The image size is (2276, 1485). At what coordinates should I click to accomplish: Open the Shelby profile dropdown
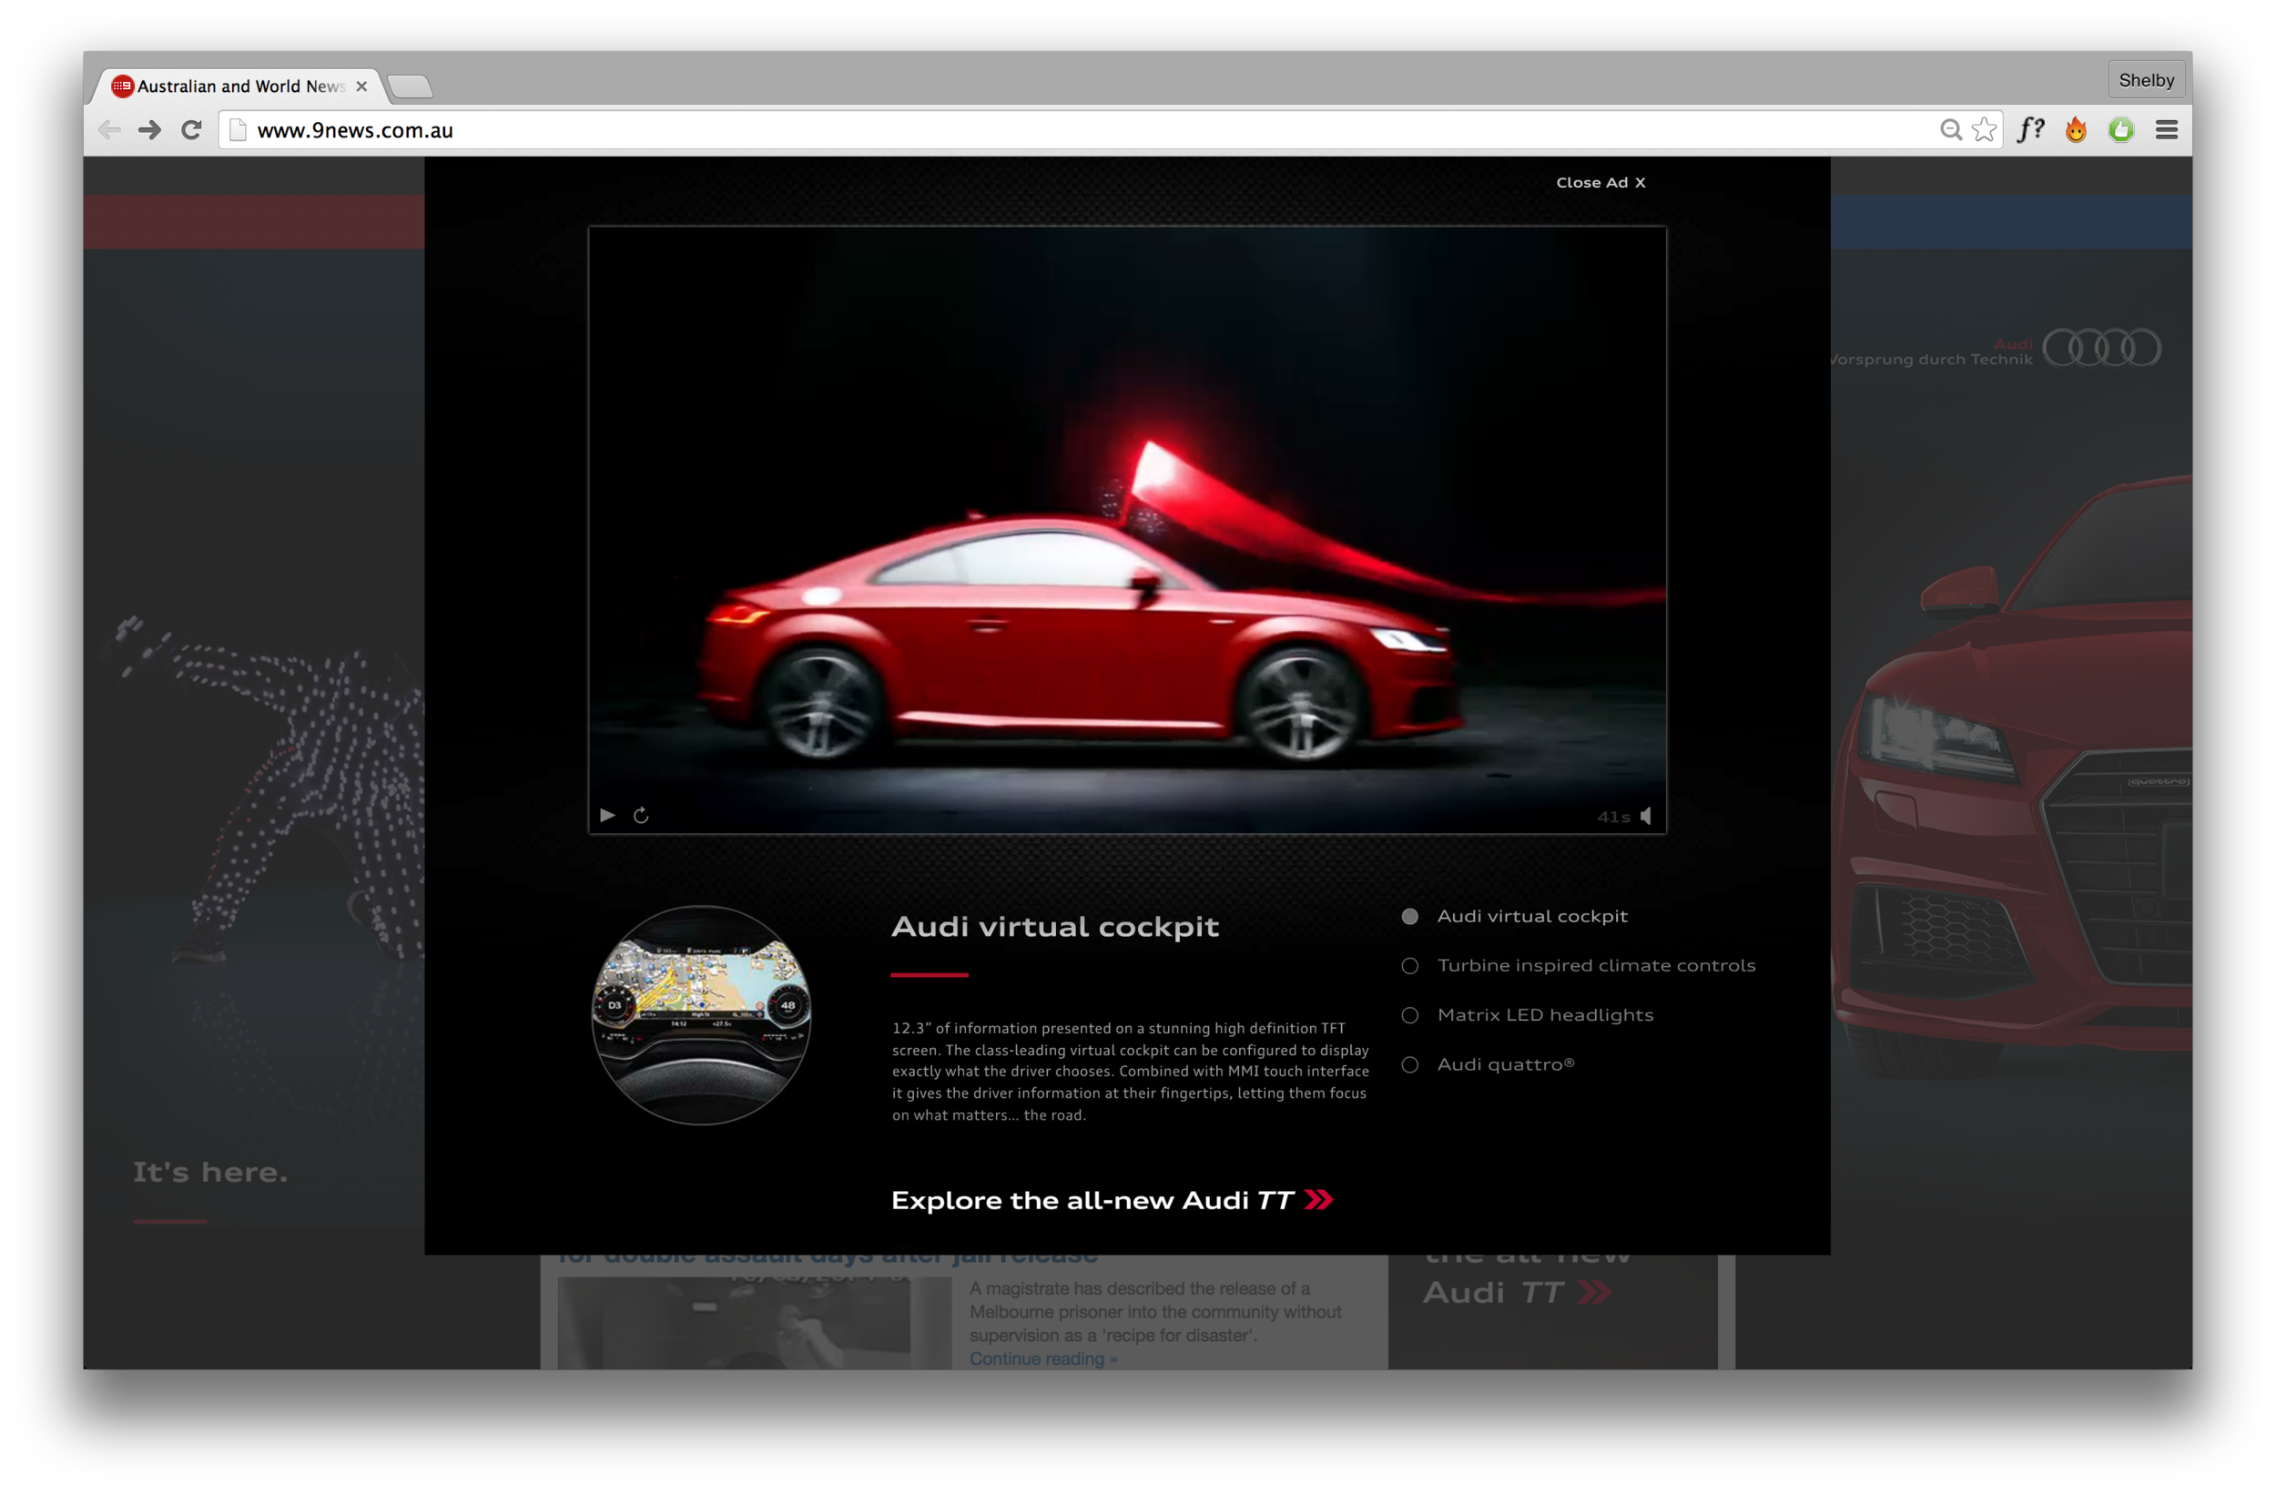pyautogui.click(x=2145, y=80)
